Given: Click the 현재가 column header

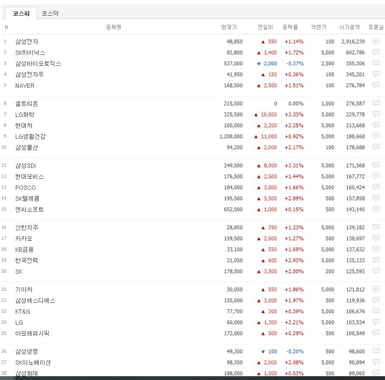Looking at the screenshot, I should click(x=229, y=27).
